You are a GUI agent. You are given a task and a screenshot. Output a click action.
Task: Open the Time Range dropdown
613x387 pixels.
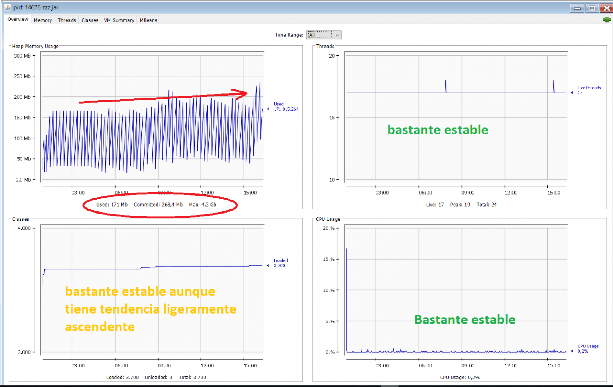(324, 35)
